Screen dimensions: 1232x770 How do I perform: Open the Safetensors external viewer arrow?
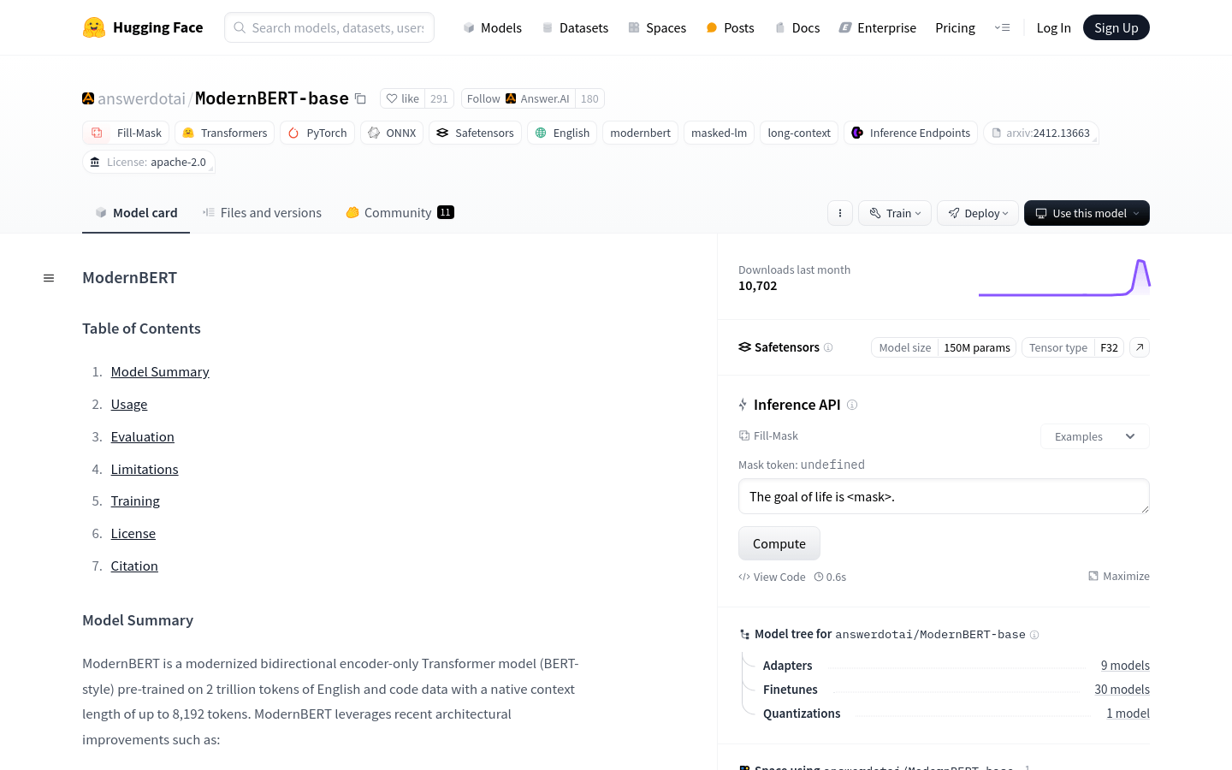1139,347
